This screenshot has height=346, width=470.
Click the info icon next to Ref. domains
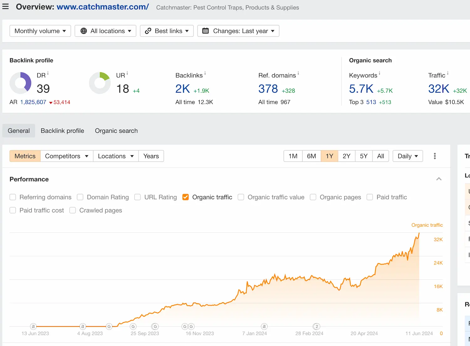pyautogui.click(x=298, y=74)
